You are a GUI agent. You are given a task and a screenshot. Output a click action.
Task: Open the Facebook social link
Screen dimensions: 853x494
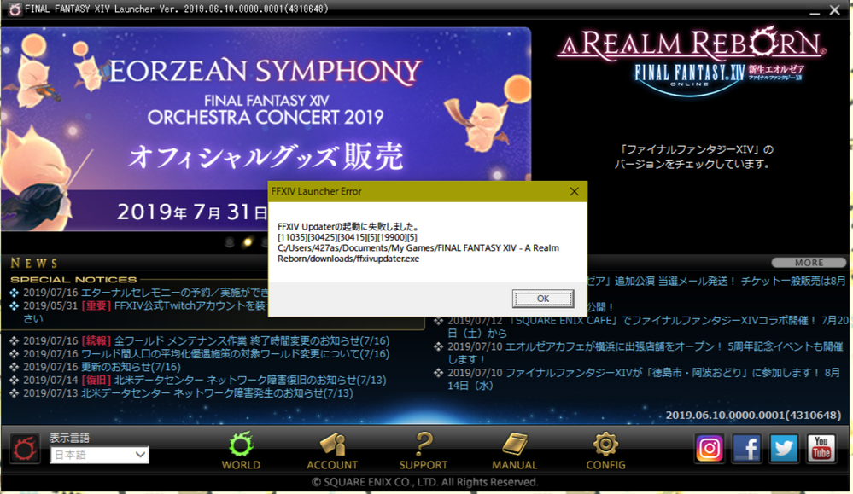click(x=746, y=448)
